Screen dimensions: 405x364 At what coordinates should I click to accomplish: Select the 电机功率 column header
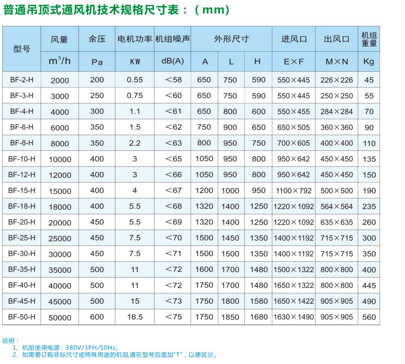click(x=135, y=39)
